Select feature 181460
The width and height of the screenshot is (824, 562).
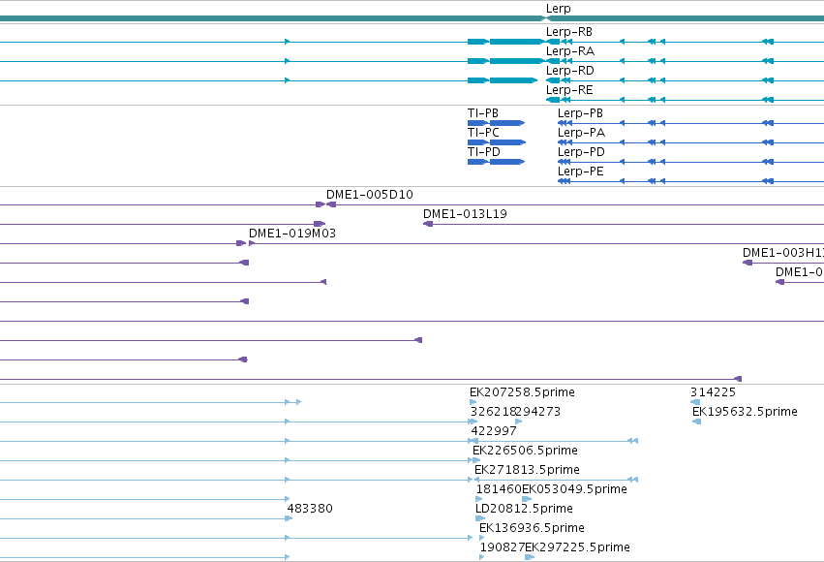pyautogui.click(x=499, y=489)
